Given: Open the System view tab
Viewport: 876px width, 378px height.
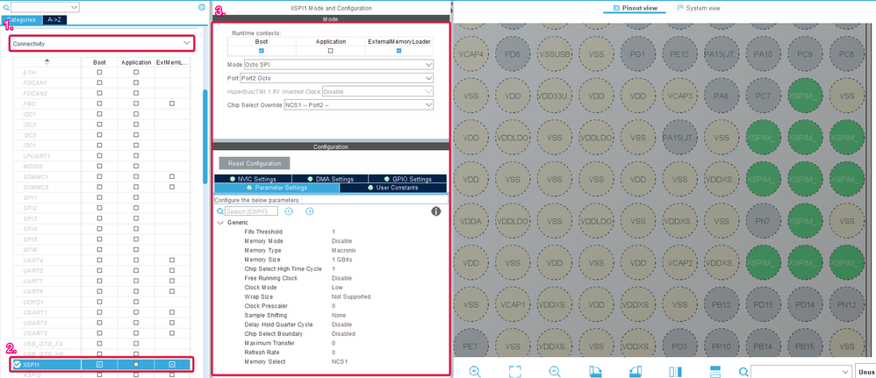Looking at the screenshot, I should point(699,9).
